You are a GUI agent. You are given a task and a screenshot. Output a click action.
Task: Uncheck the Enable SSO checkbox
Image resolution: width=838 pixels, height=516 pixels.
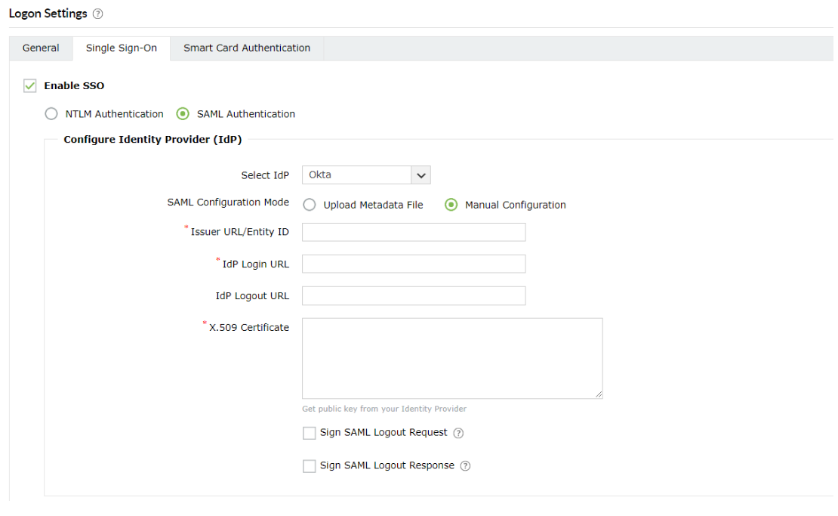tap(30, 86)
